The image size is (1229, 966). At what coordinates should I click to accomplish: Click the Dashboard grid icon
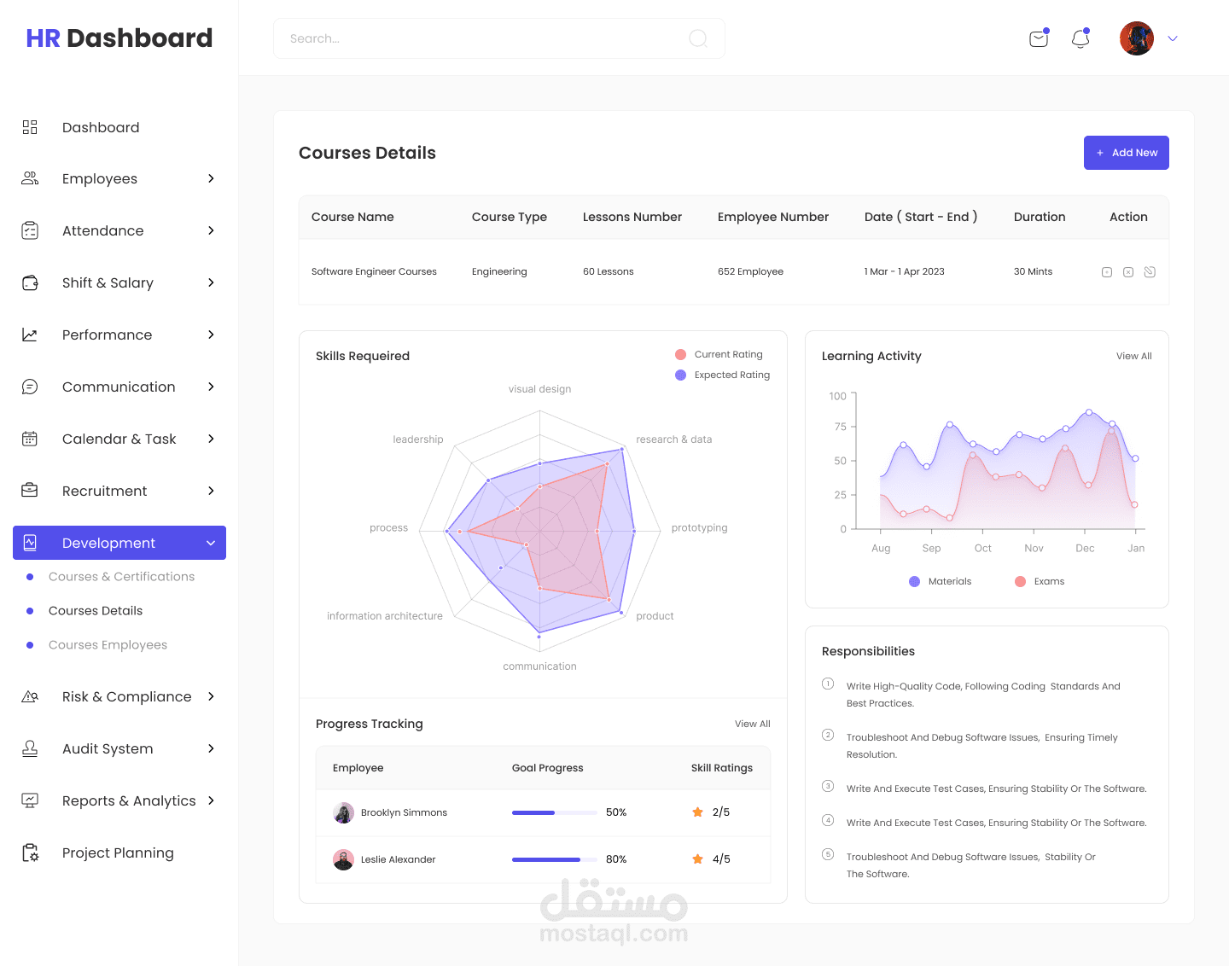pos(30,127)
